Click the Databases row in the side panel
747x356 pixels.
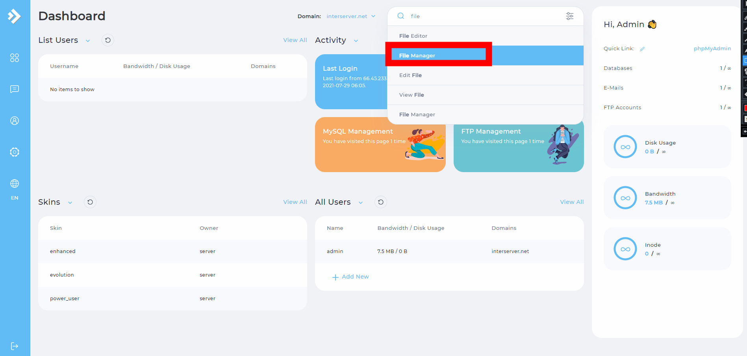click(667, 68)
